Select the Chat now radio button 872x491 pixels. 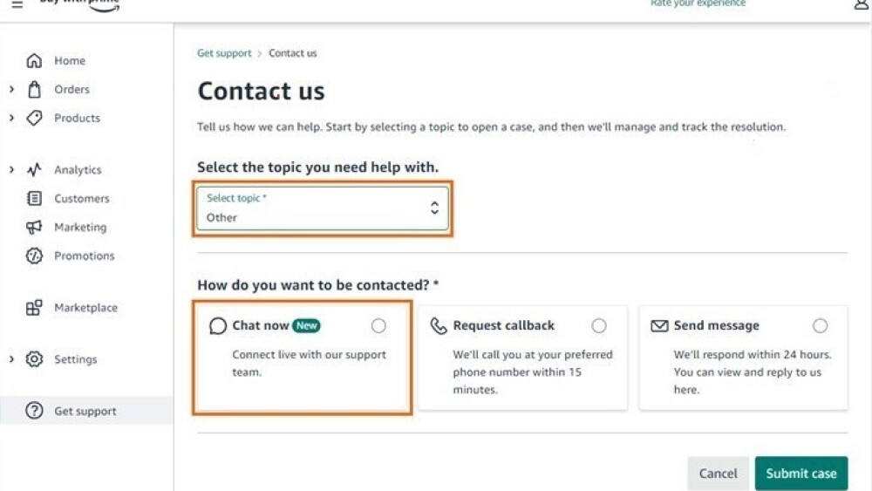[378, 325]
